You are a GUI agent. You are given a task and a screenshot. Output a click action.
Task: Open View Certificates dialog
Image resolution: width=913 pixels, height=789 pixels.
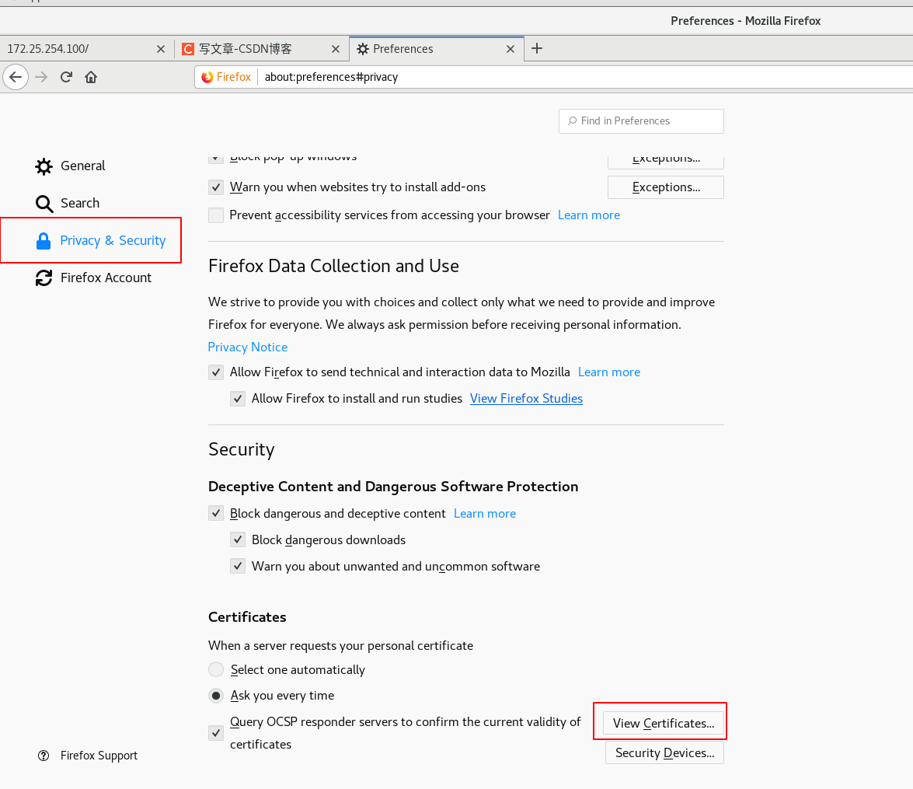pos(664,724)
